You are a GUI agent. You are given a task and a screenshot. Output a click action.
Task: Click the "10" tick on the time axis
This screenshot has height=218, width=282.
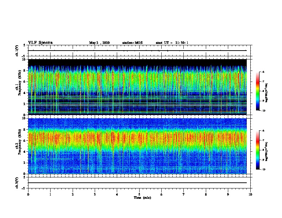tap(250, 194)
